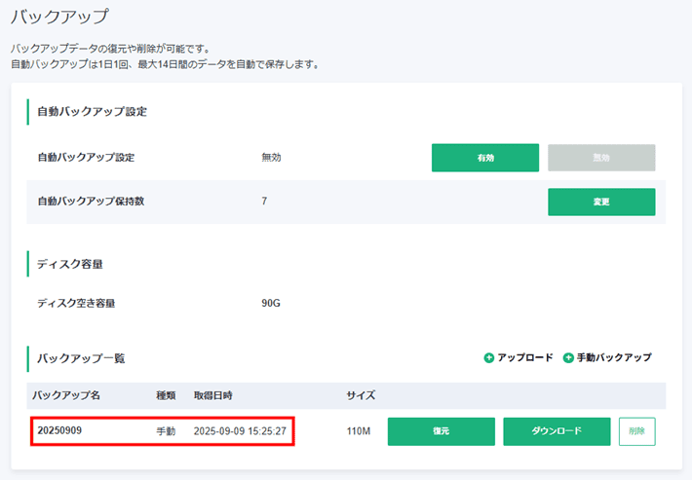Click the 種類 column header
Screen dimensions: 692x480
click(x=166, y=395)
